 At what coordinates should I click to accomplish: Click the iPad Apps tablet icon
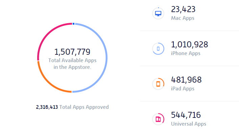[158, 84]
